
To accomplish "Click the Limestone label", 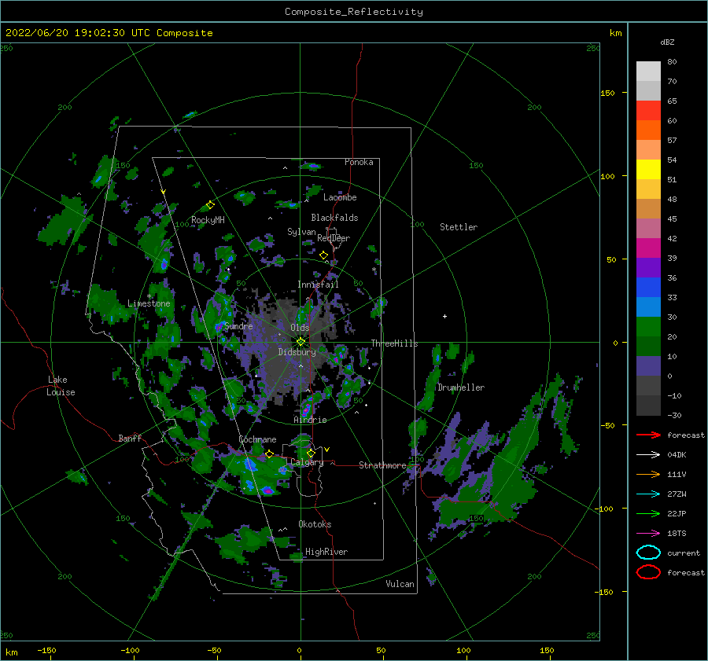I will pyautogui.click(x=149, y=303).
